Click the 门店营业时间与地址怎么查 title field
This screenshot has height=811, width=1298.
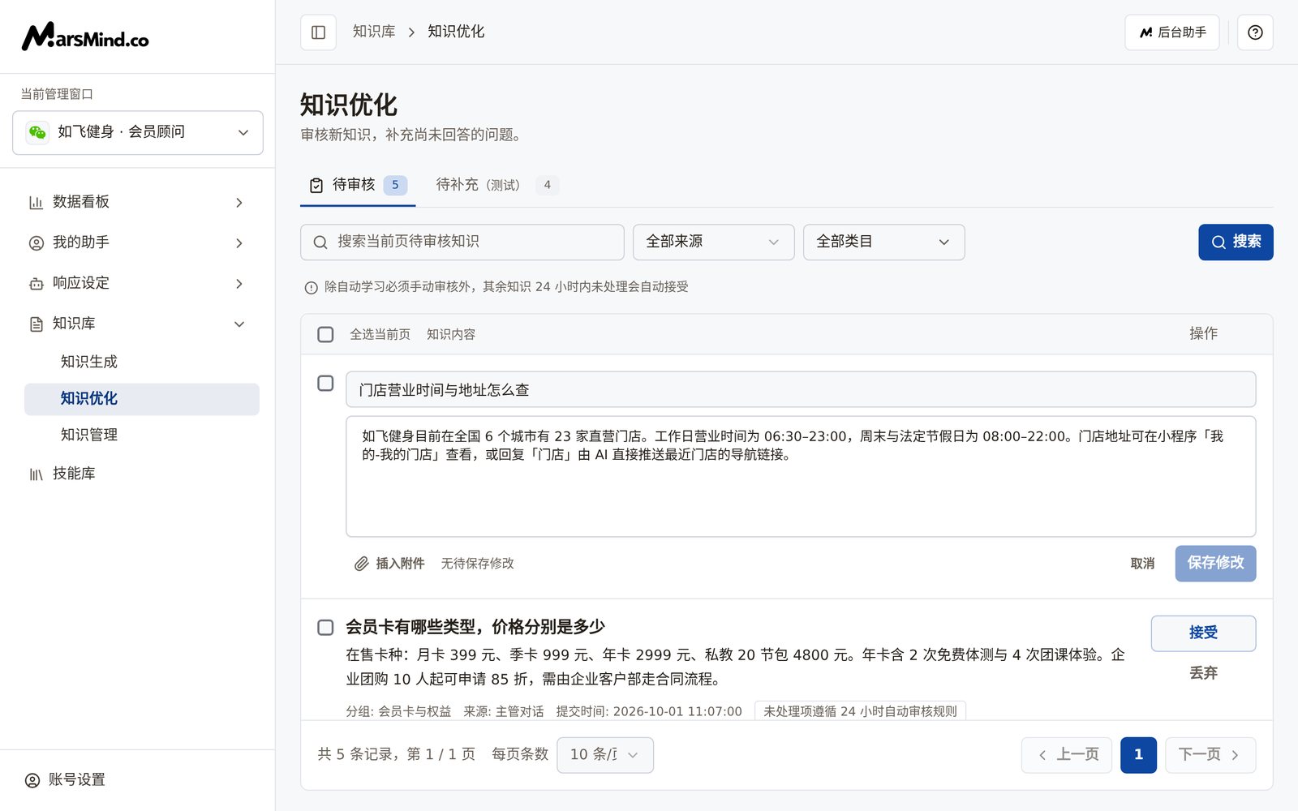point(801,389)
